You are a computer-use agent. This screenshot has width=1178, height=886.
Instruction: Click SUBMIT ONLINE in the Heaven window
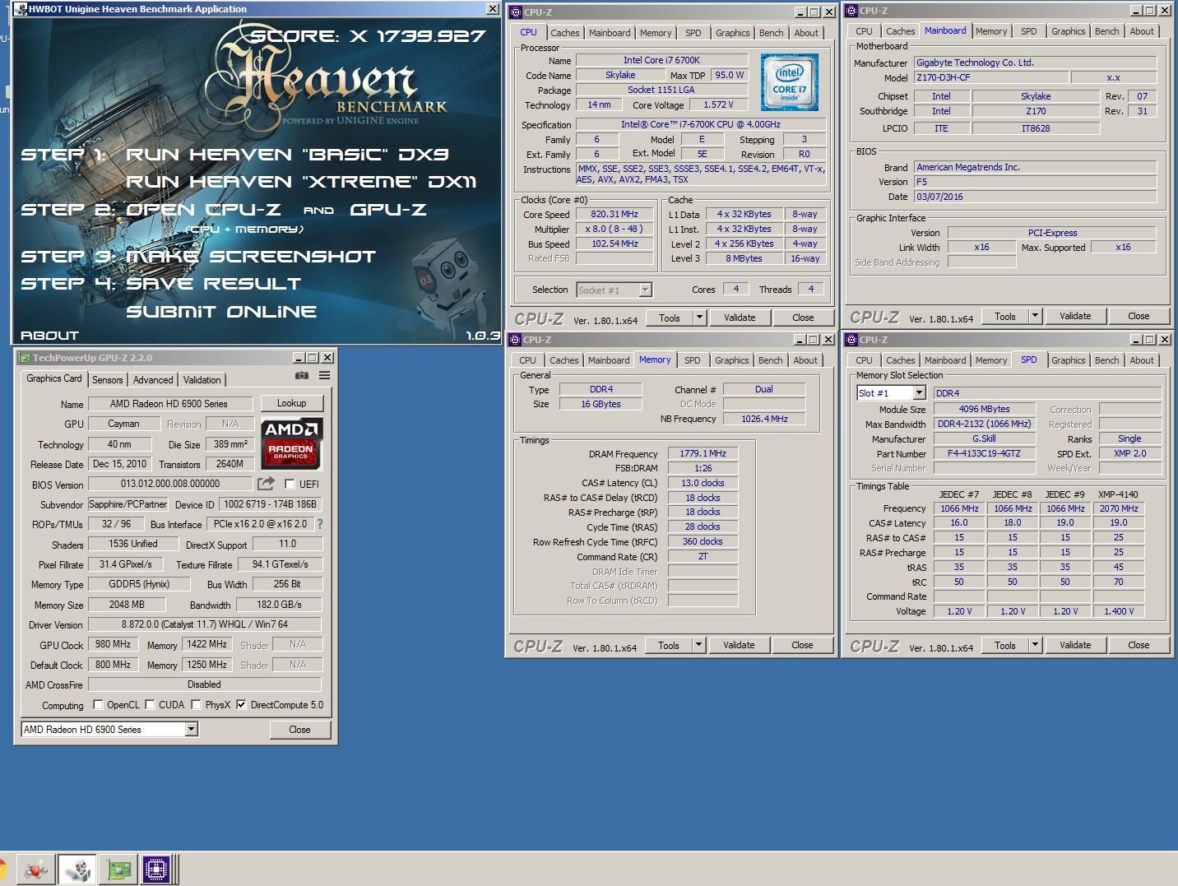tap(221, 312)
